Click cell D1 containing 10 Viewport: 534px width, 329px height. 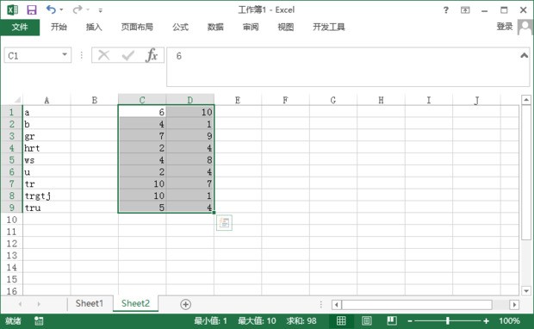tap(190, 112)
